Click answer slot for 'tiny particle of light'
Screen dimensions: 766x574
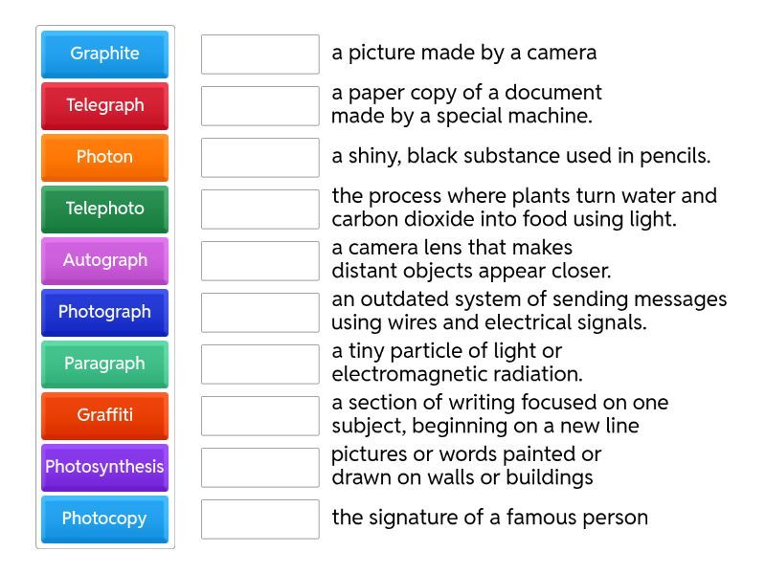259,364
